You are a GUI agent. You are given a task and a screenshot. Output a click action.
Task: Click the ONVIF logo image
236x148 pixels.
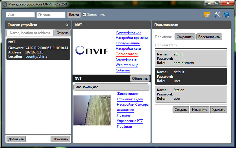(x=92, y=50)
